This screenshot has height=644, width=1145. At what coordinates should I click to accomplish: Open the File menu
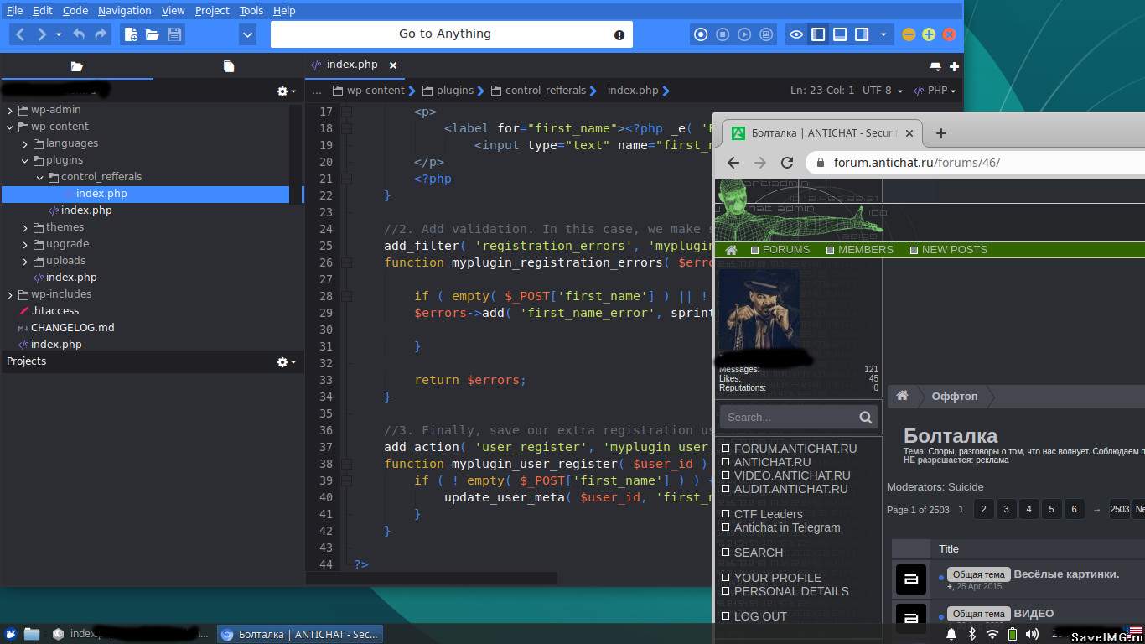click(x=14, y=10)
